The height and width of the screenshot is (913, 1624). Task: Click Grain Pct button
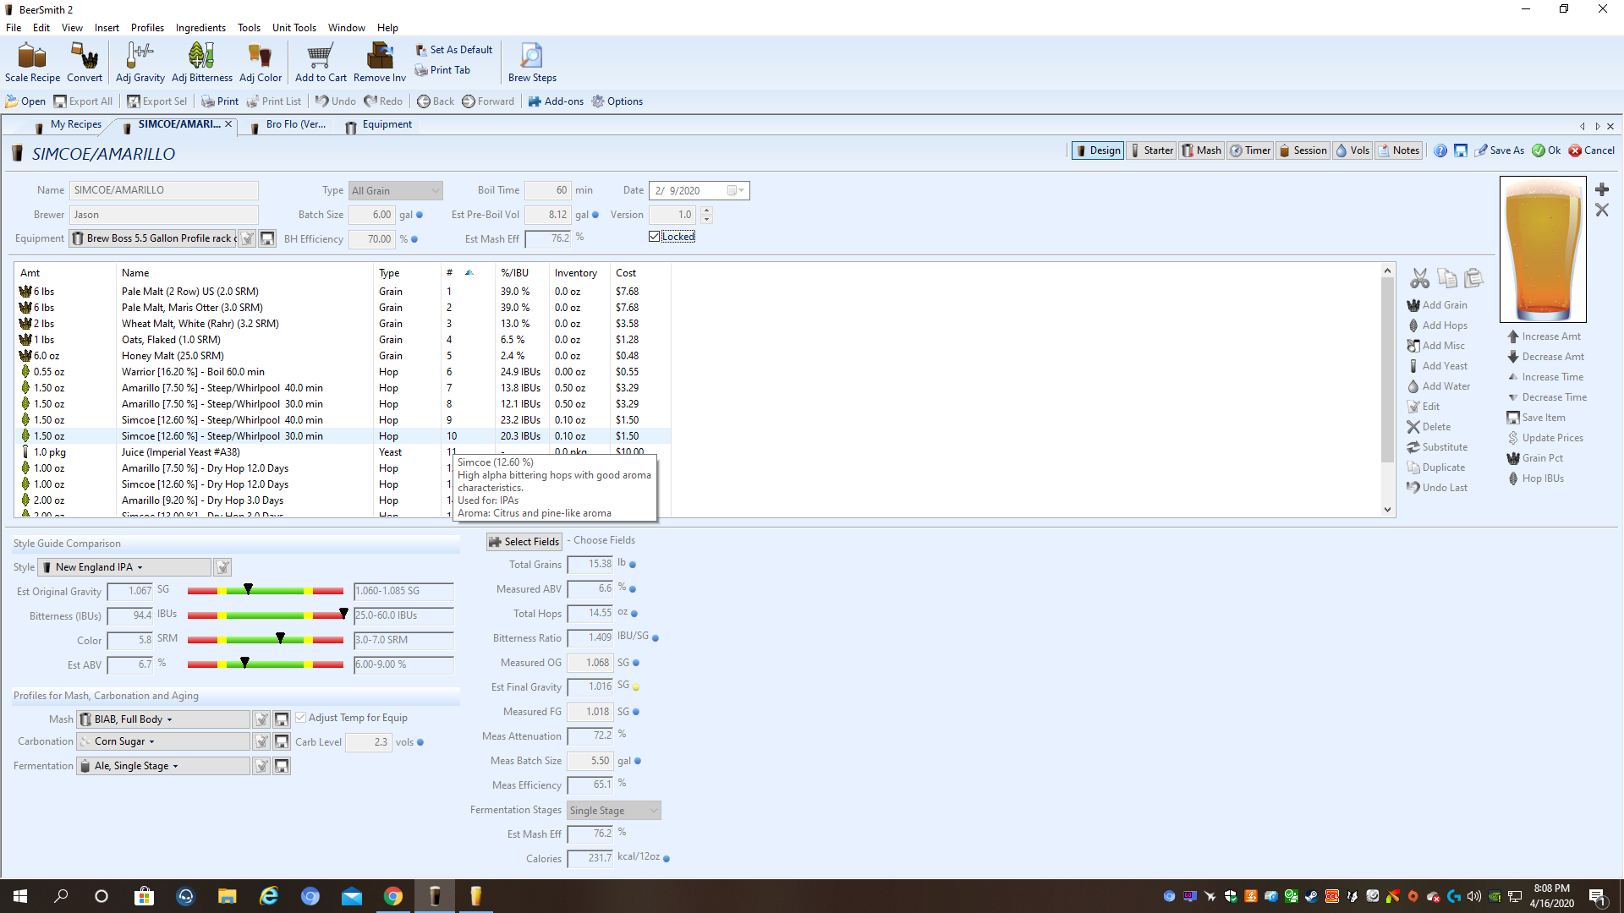pos(1535,458)
